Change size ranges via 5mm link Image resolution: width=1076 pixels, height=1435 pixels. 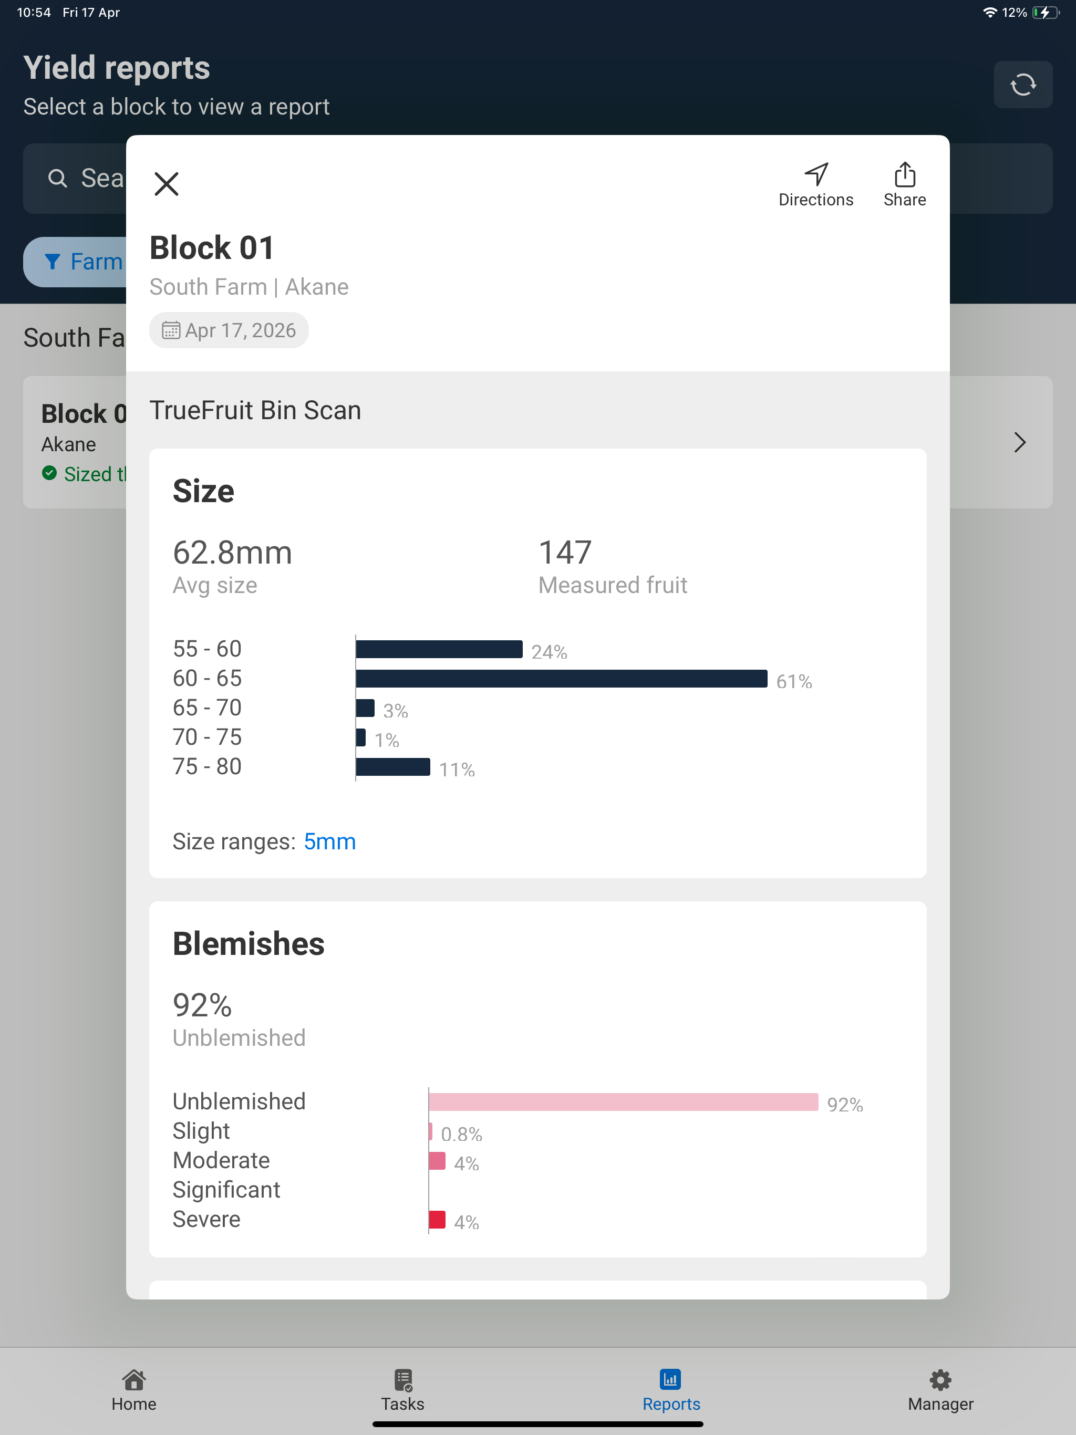[329, 841]
